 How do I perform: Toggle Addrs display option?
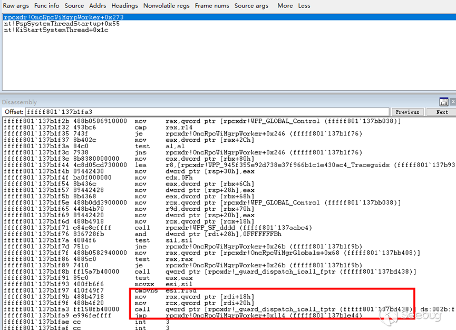click(98, 5)
